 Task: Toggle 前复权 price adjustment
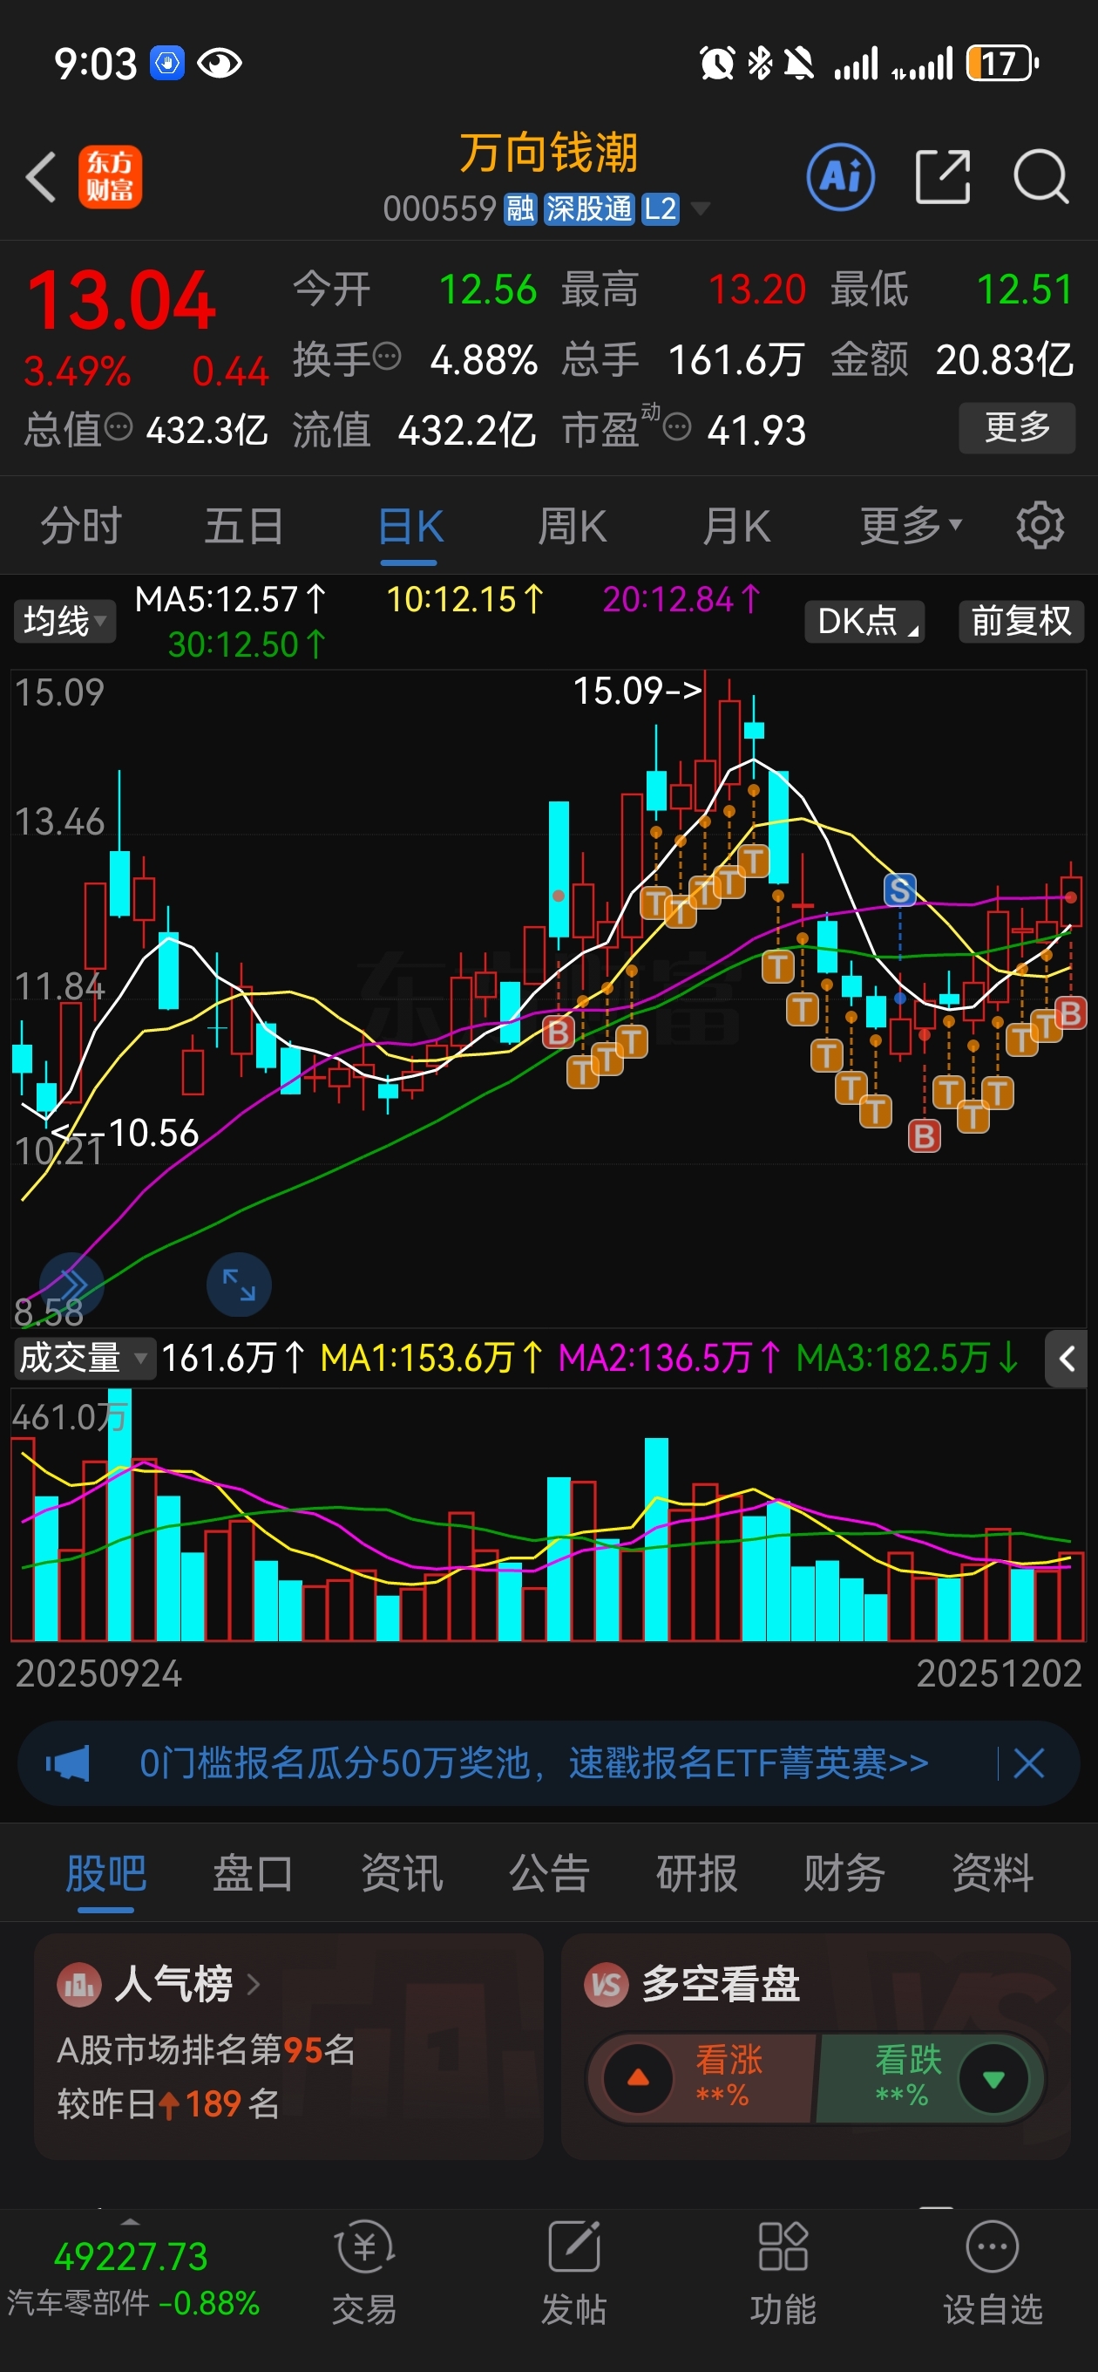(1020, 621)
